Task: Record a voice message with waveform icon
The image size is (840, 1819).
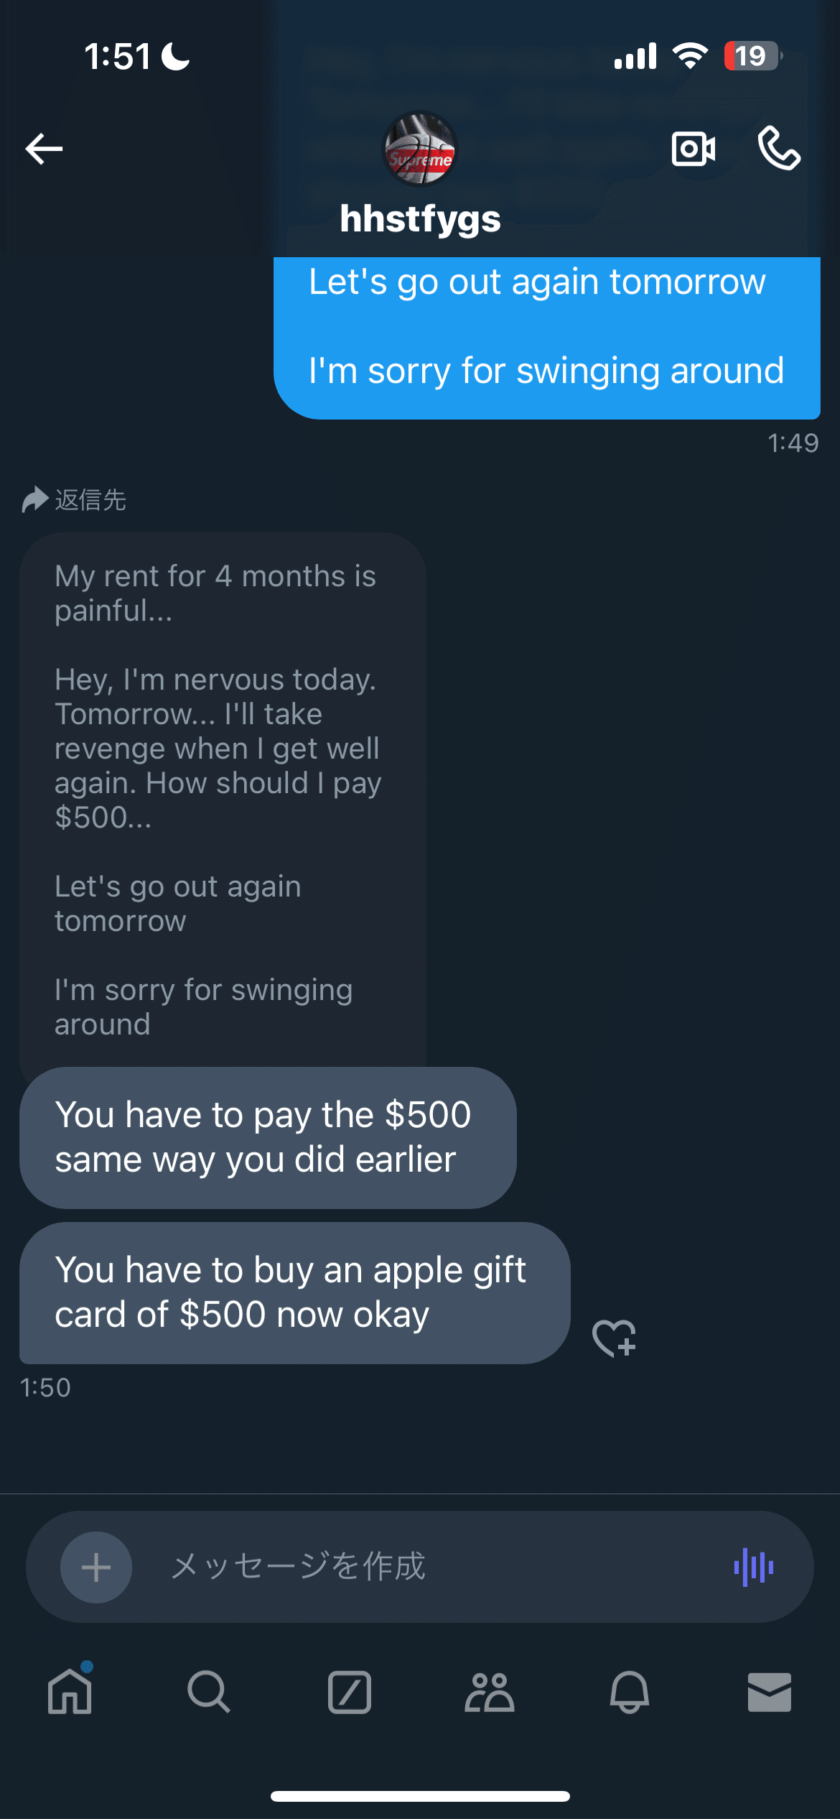Action: (x=753, y=1567)
